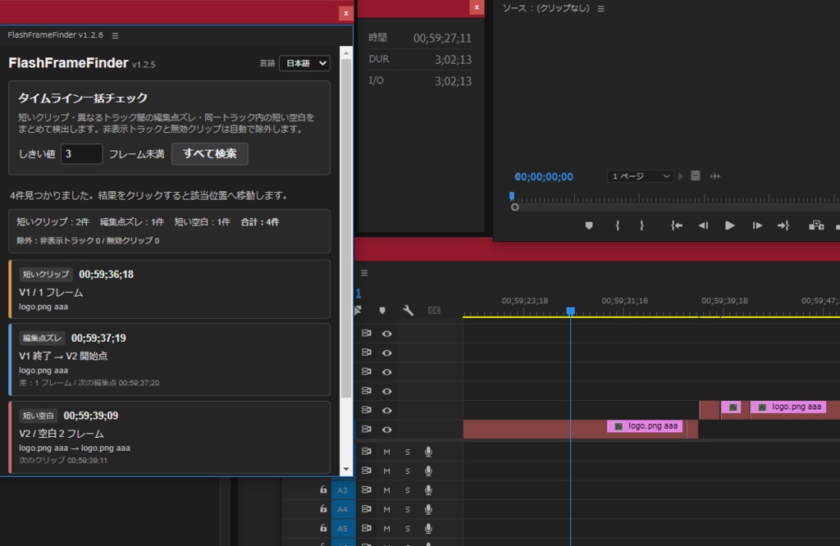
Task: Toggle sync lock on track A1
Action: point(367,452)
